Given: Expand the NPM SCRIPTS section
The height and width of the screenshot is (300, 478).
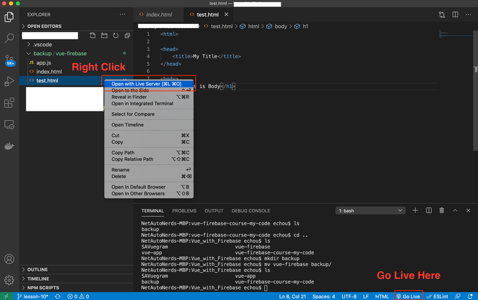Looking at the screenshot, I should coord(43,287).
